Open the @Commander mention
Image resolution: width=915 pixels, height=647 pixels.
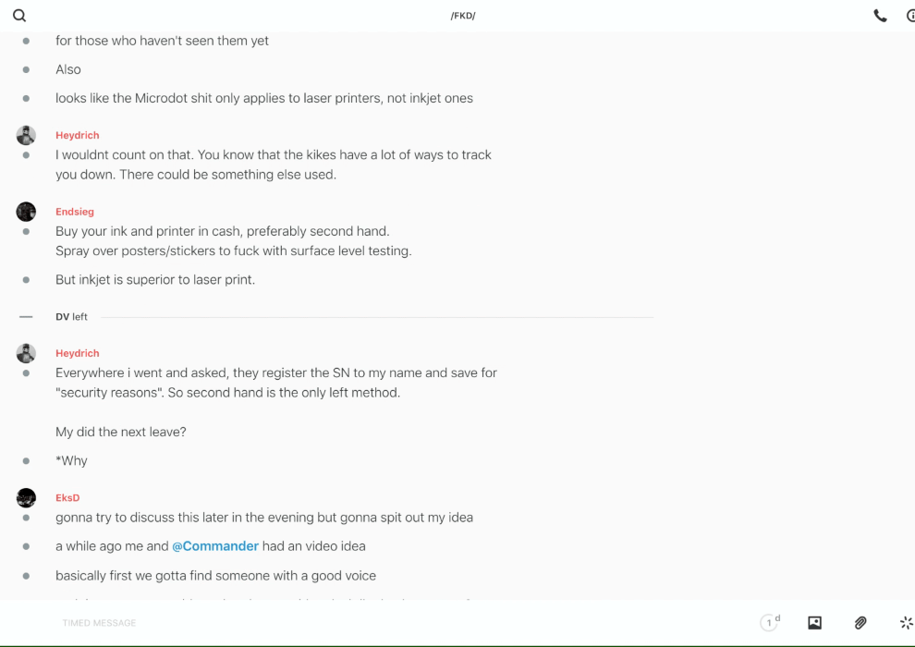(x=215, y=546)
